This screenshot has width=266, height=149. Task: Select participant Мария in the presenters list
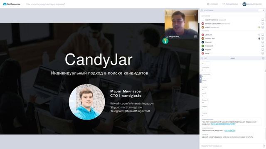click(x=215, y=20)
